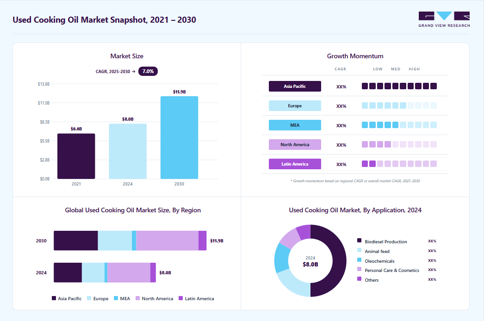The width and height of the screenshot is (484, 321).
Task: Click the Asia Pacific legend swatch
Action: pyautogui.click(x=54, y=298)
